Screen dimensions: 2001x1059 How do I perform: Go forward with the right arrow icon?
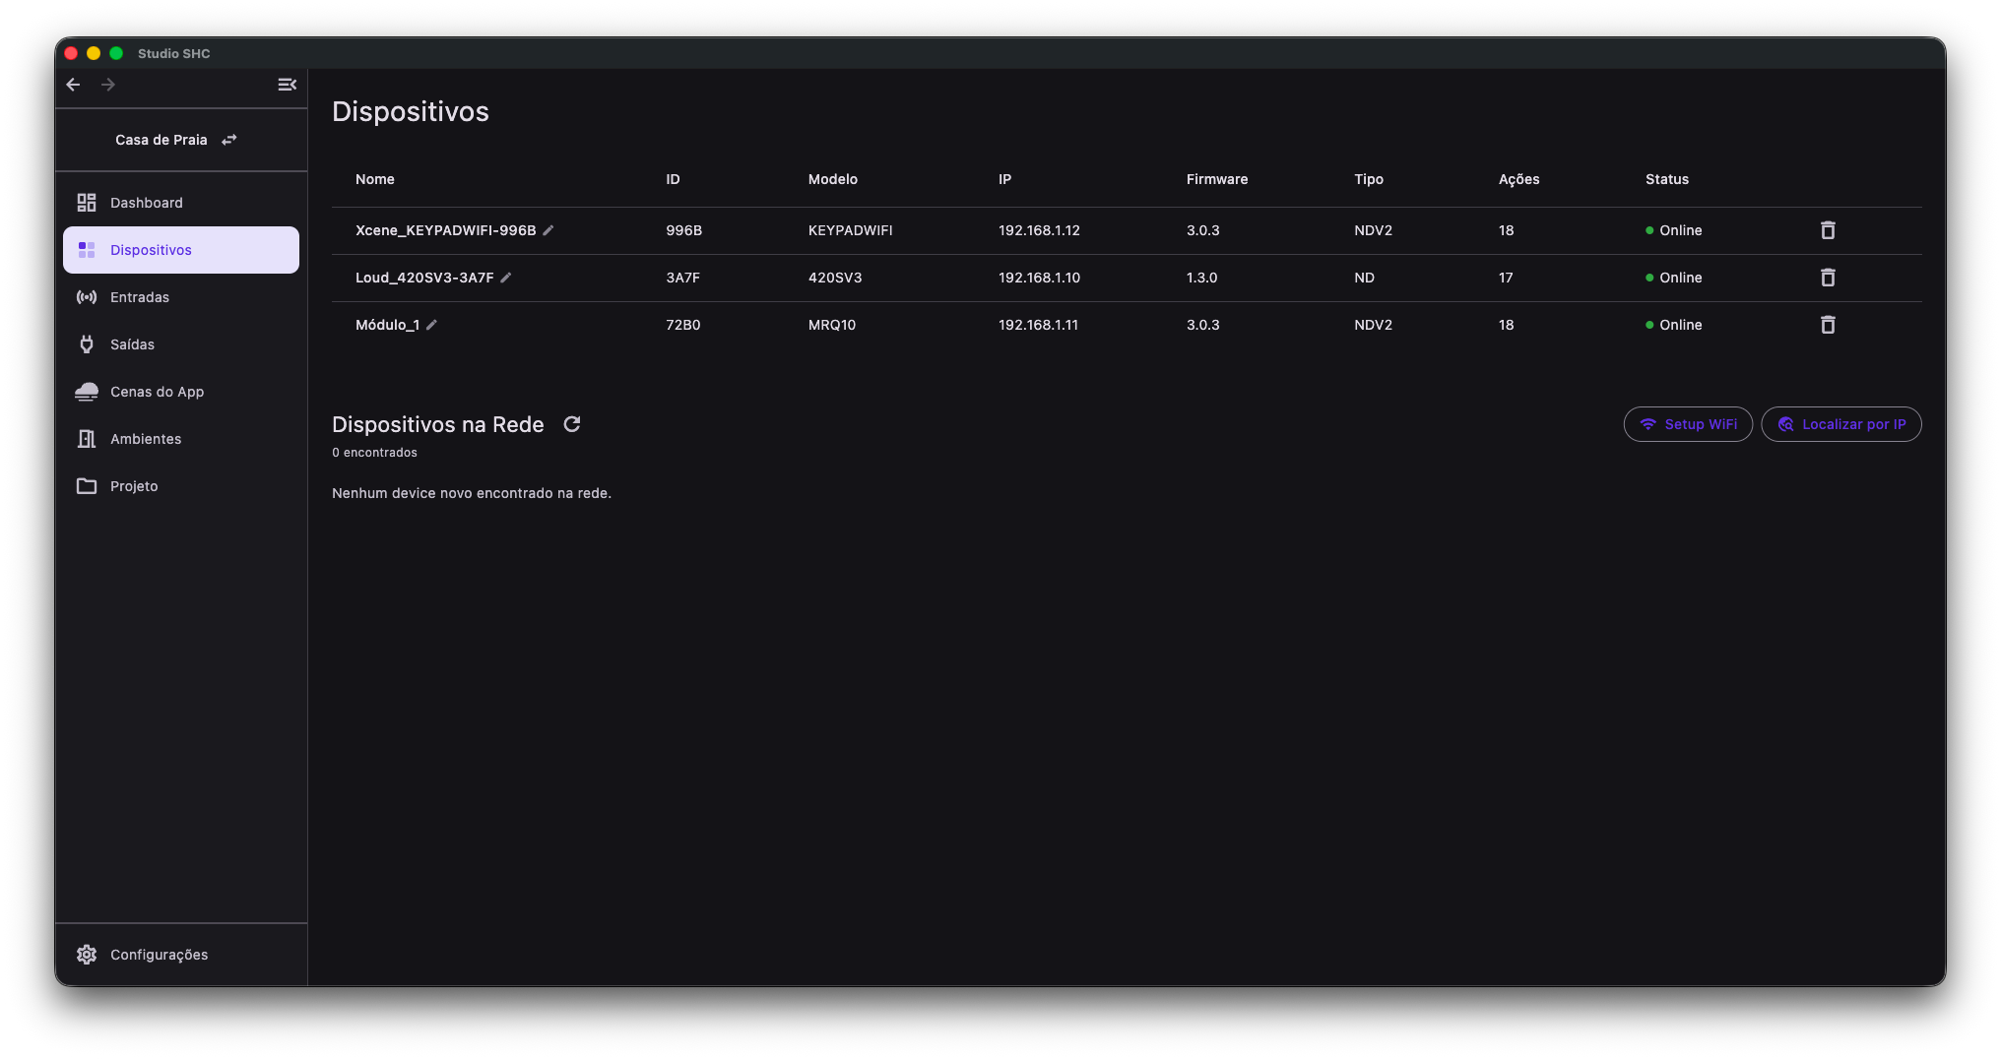(108, 85)
